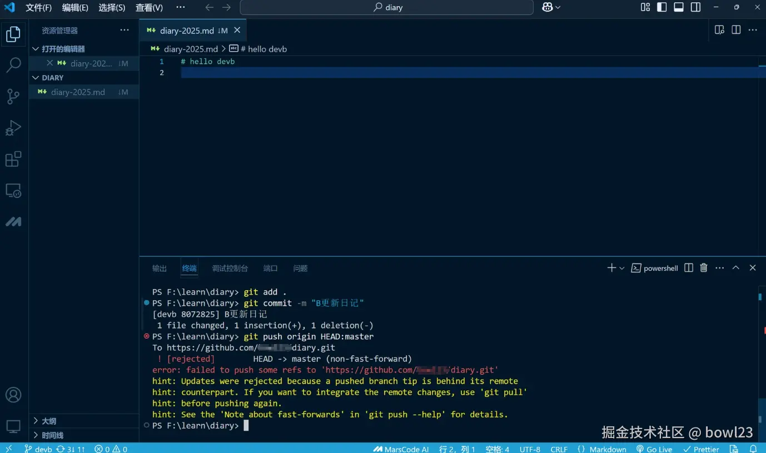Image resolution: width=766 pixels, height=453 pixels.
Task: Open the Remote Explorer view
Action: (13, 191)
